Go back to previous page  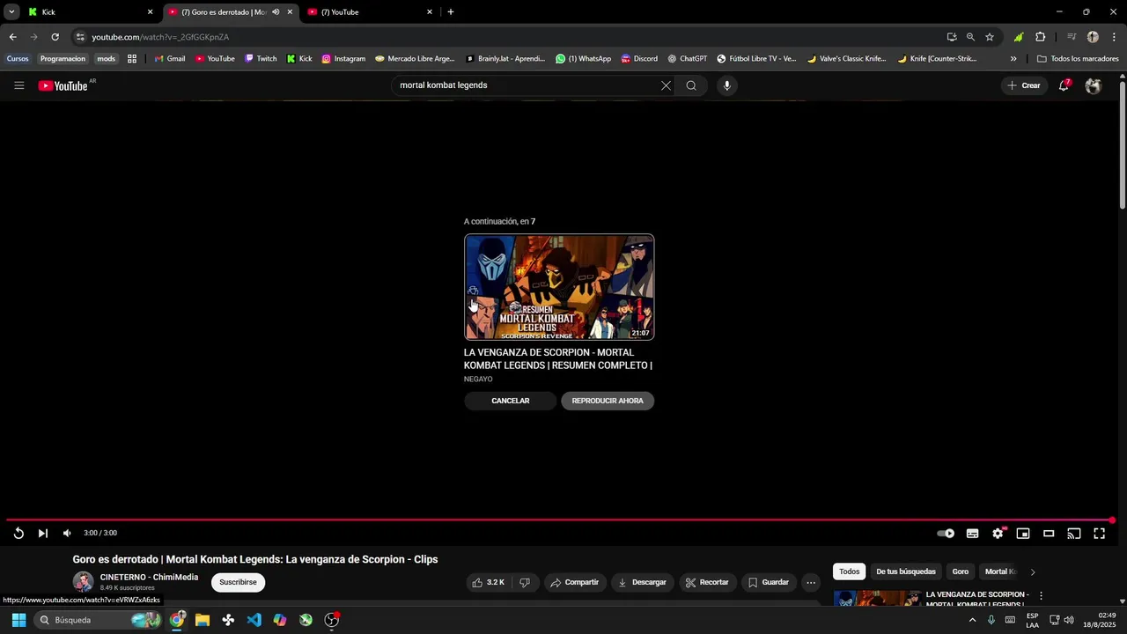(12, 37)
